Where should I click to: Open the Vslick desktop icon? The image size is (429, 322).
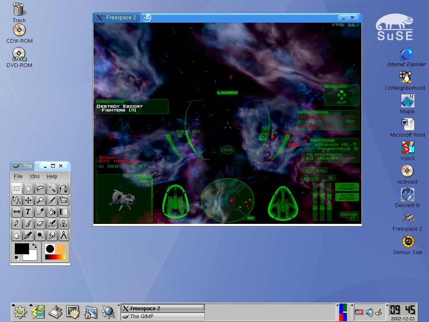(x=408, y=151)
